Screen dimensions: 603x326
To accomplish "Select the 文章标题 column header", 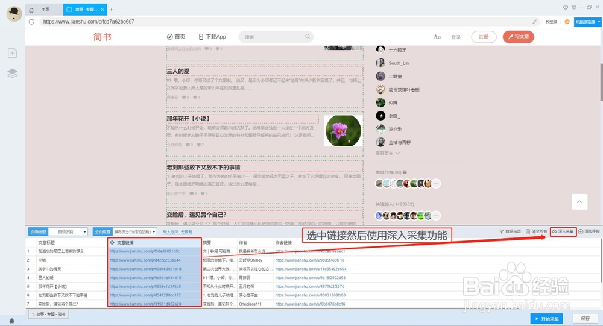I will pyautogui.click(x=72, y=243).
